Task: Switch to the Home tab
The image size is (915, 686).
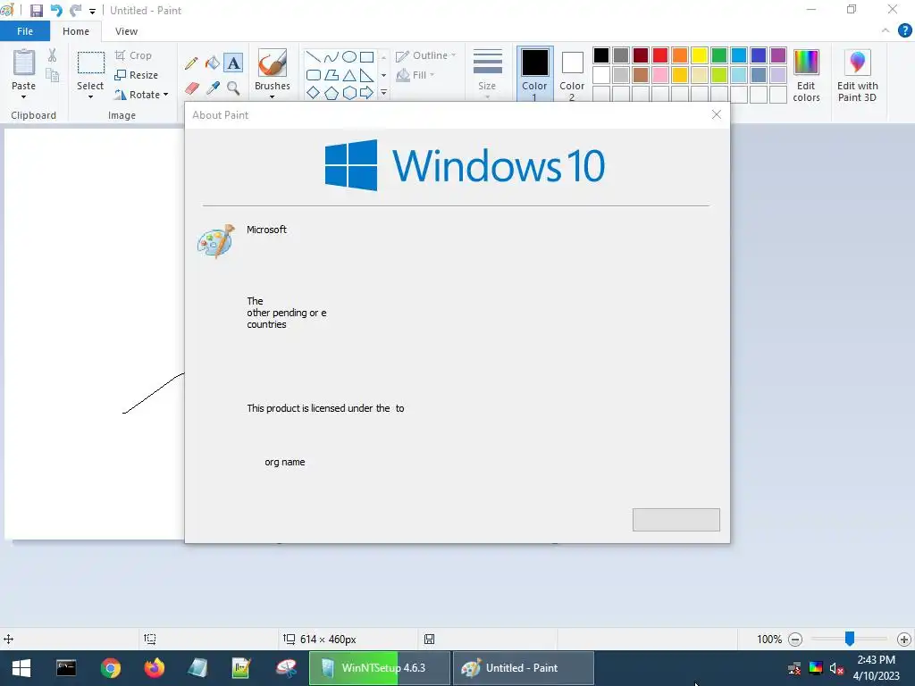Action: [76, 31]
